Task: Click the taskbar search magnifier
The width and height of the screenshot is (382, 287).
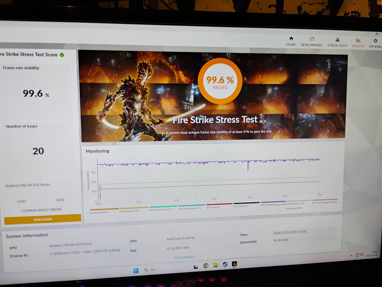Action: [146, 270]
